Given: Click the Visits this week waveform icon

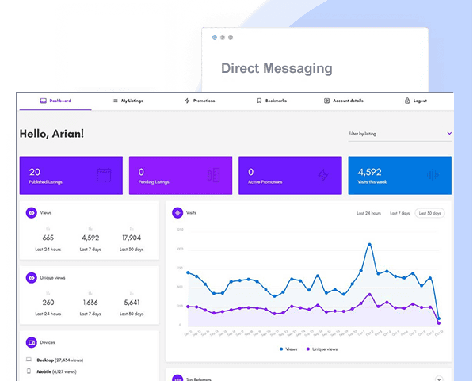Looking at the screenshot, I should (x=433, y=175).
